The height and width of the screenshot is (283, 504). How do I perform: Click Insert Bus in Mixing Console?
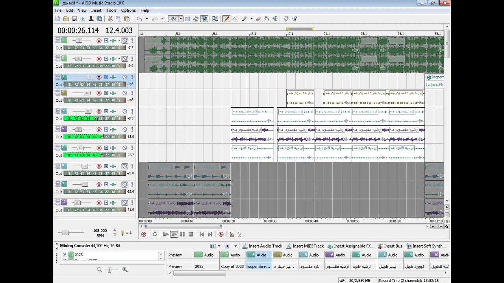(390, 246)
